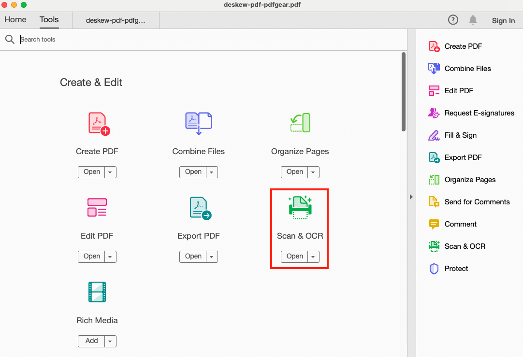Viewport: 523px width, 357px height.
Task: Click Create PDF icon in right sidebar
Action: (x=434, y=46)
